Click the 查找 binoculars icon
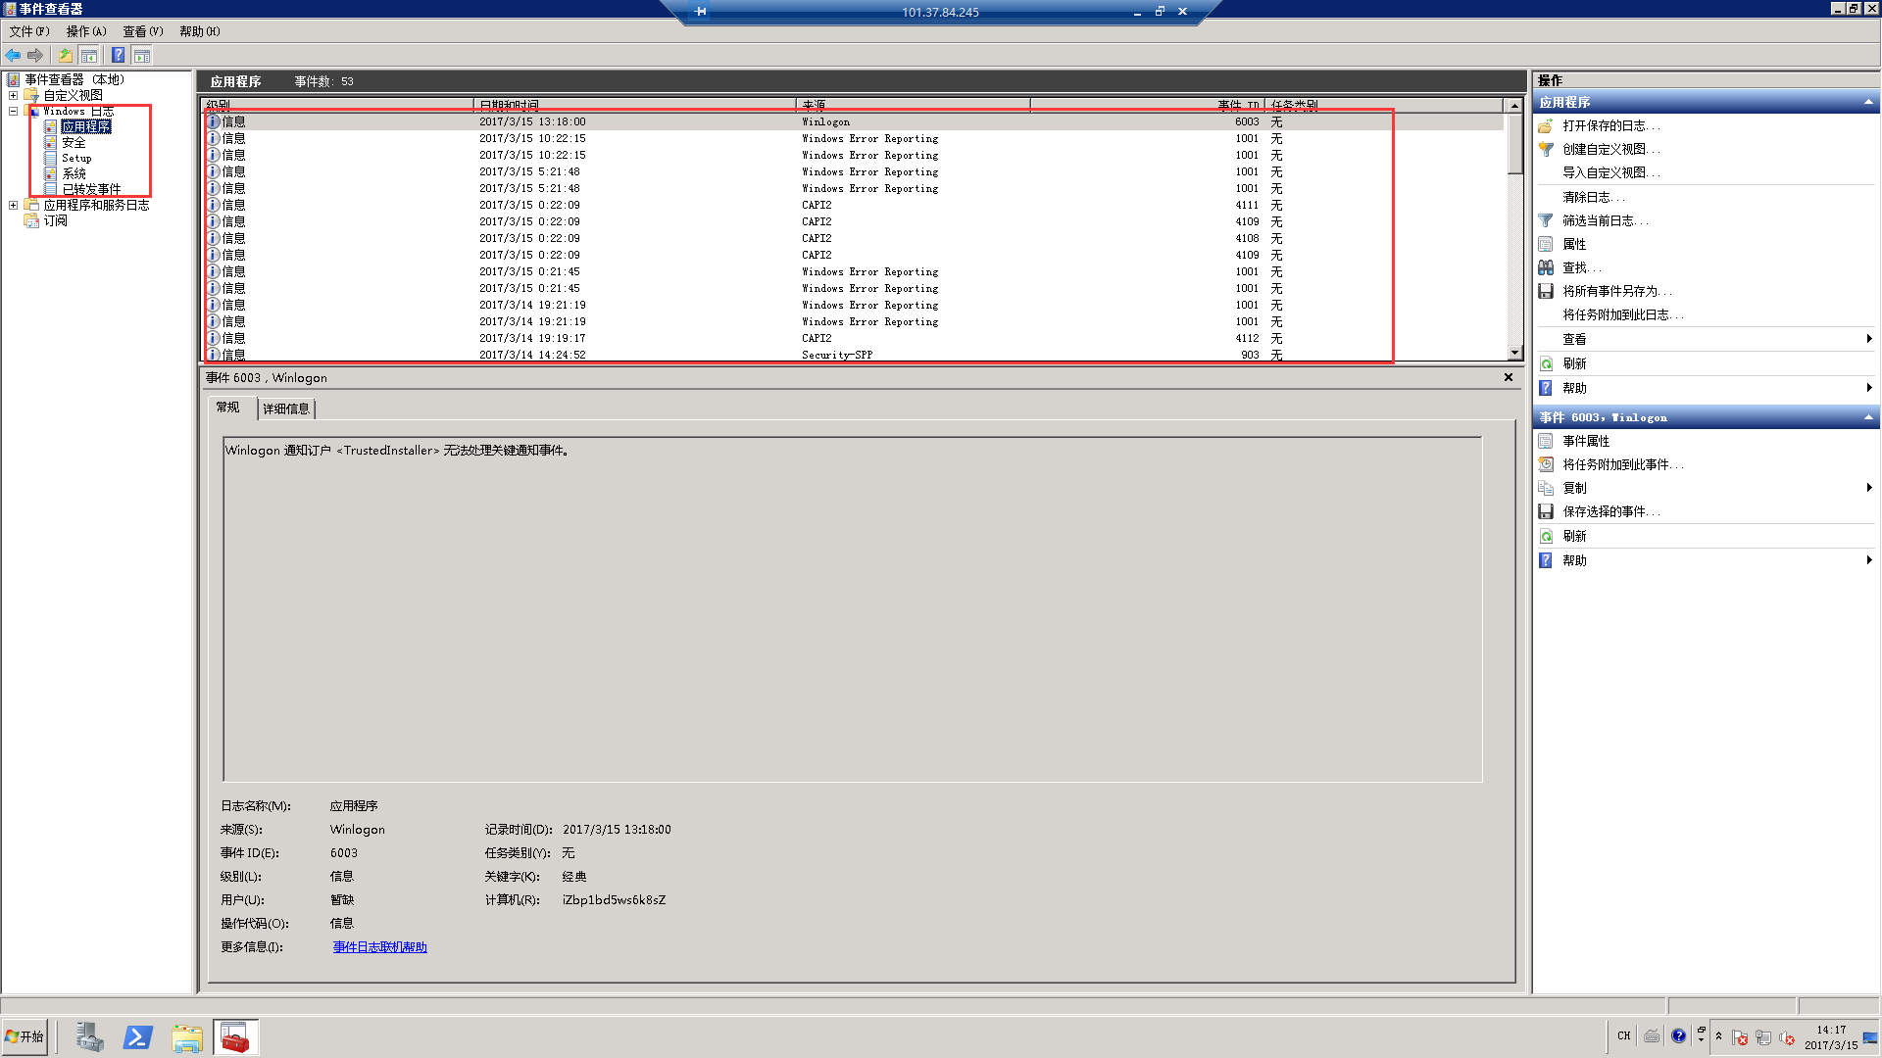This screenshot has height=1058, width=1882. coord(1546,267)
